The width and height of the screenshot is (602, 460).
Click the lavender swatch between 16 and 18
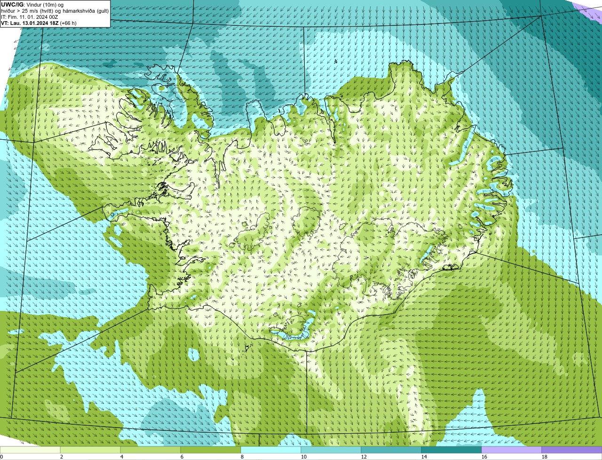coord(512,450)
